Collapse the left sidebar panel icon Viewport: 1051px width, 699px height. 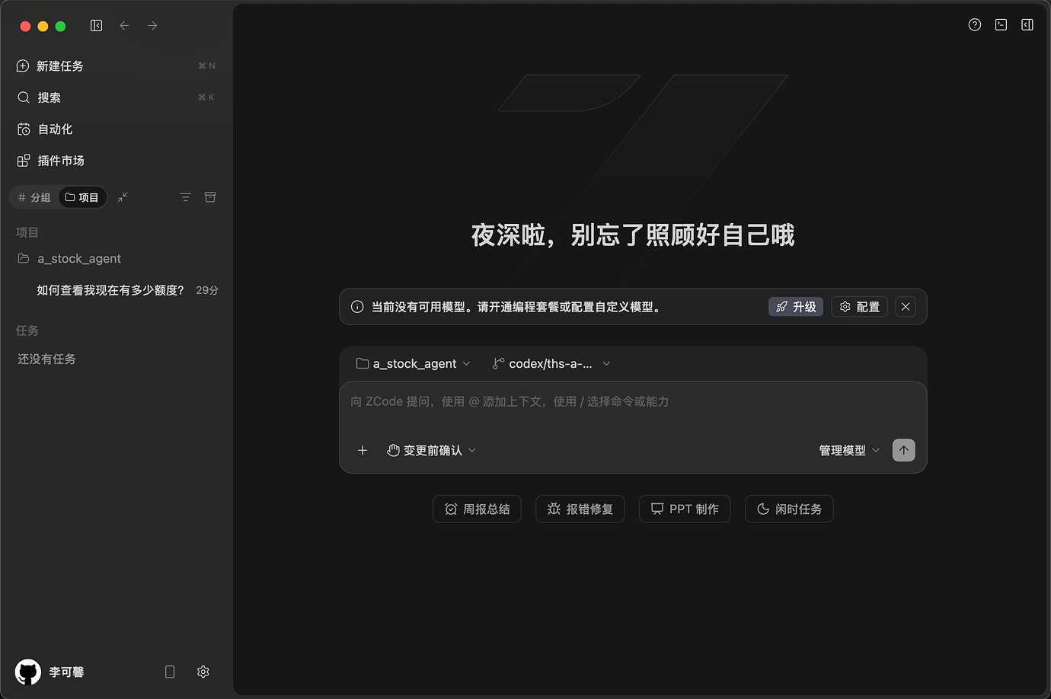click(96, 26)
